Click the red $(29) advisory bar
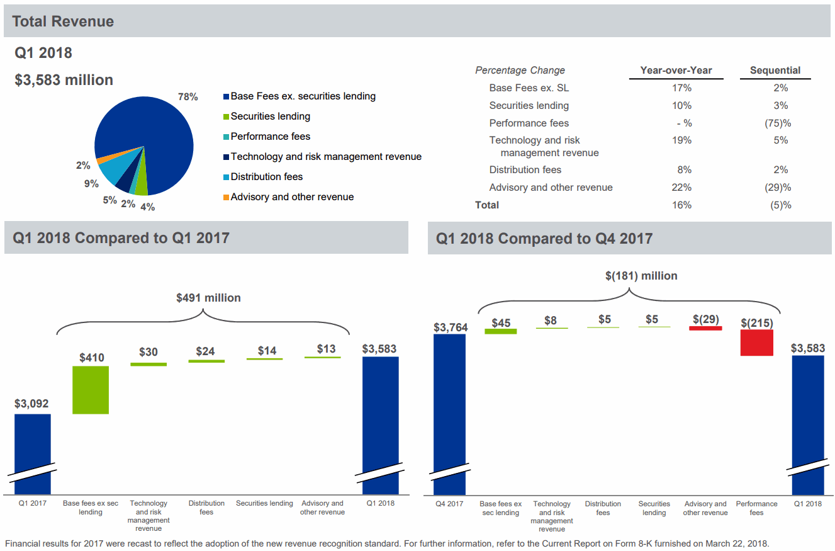The height and width of the screenshot is (551, 835). 705,328
